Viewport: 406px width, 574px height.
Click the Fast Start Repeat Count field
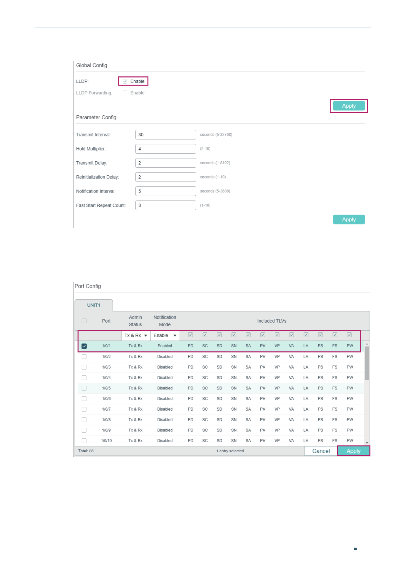tap(166, 205)
